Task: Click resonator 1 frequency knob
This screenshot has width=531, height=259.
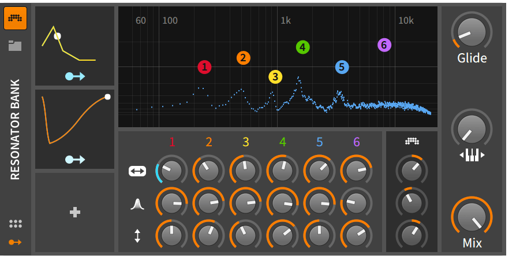Action: click(x=171, y=171)
